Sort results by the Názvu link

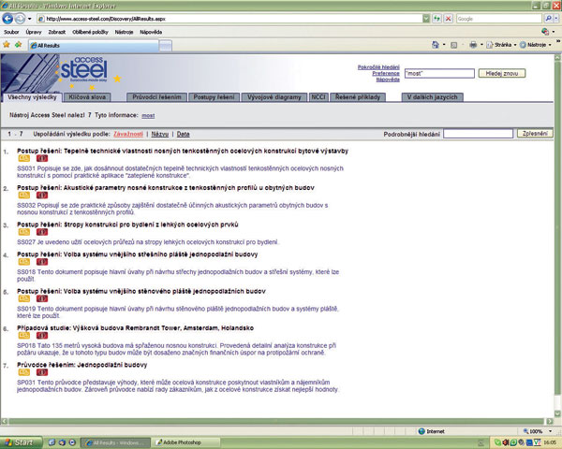pos(160,135)
